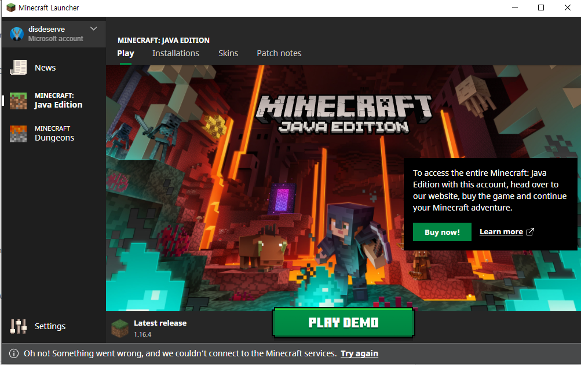581x365 pixels.
Task: Open the Patch notes tab
Action: coord(279,53)
